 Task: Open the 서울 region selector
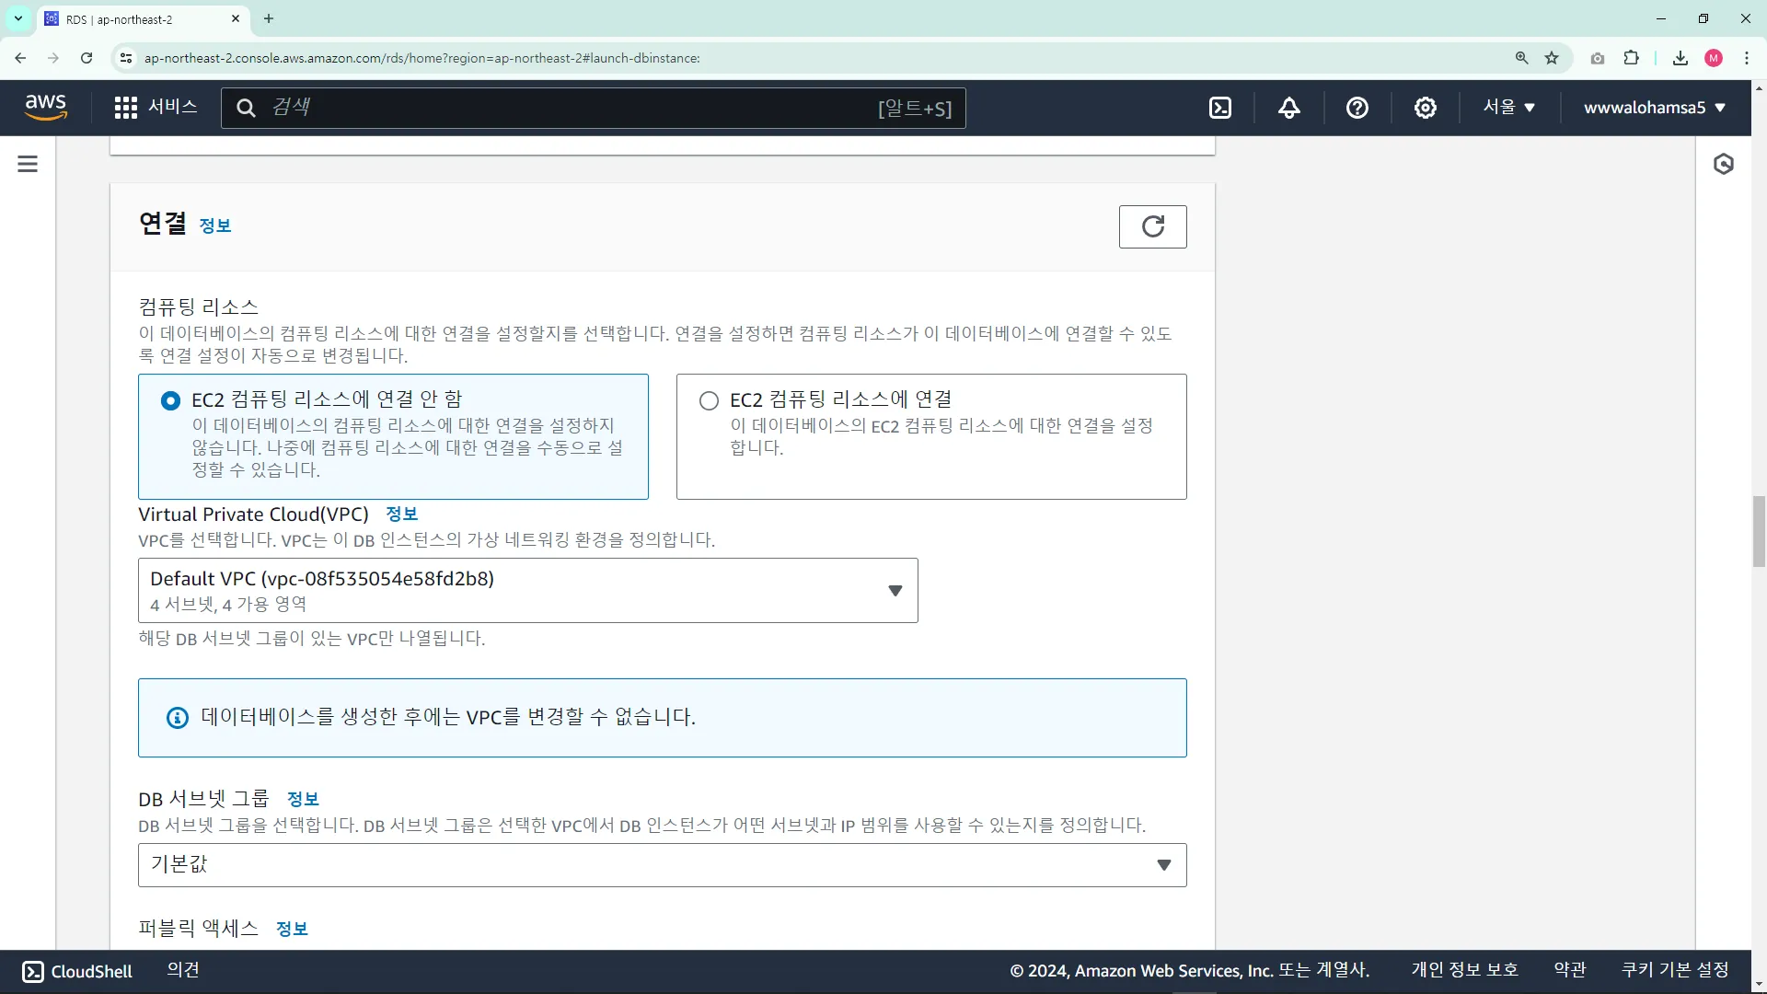(1508, 107)
